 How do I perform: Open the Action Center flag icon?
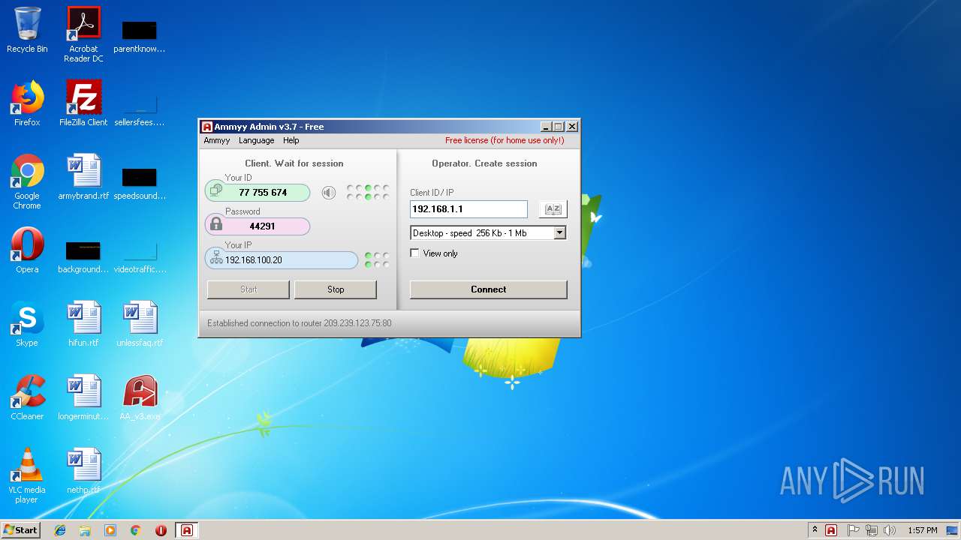(853, 530)
